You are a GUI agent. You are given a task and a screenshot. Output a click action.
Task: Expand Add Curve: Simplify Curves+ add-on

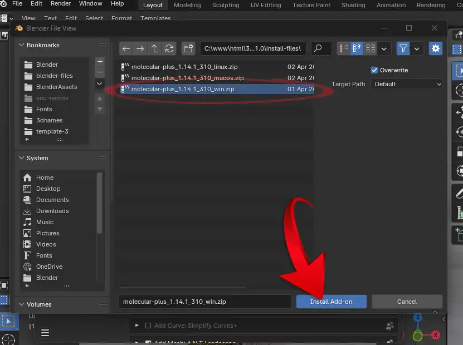137,325
